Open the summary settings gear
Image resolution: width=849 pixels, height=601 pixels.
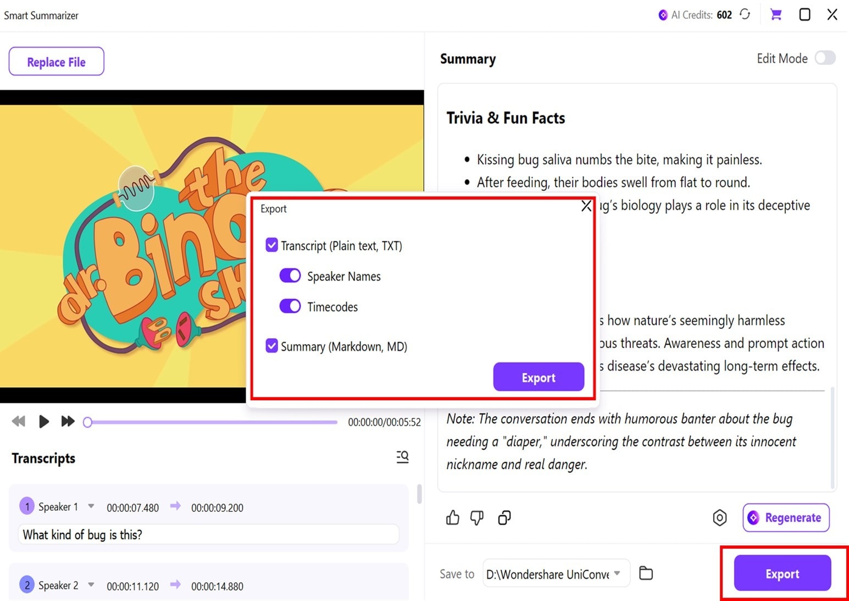(x=719, y=517)
